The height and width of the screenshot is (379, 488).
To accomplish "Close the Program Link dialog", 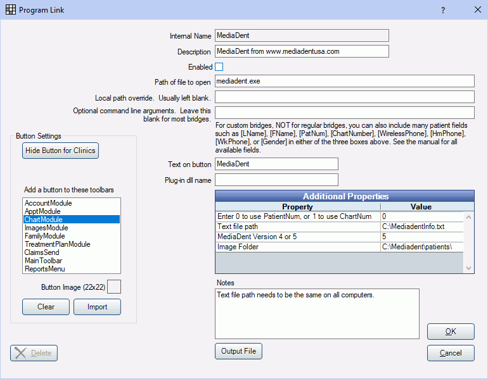I will click(x=478, y=9).
